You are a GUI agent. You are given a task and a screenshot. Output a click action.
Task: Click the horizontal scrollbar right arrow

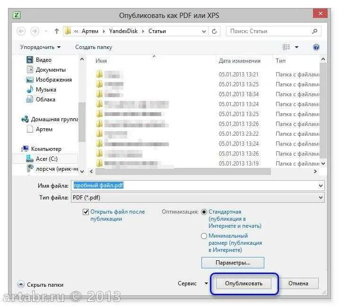tap(315, 172)
